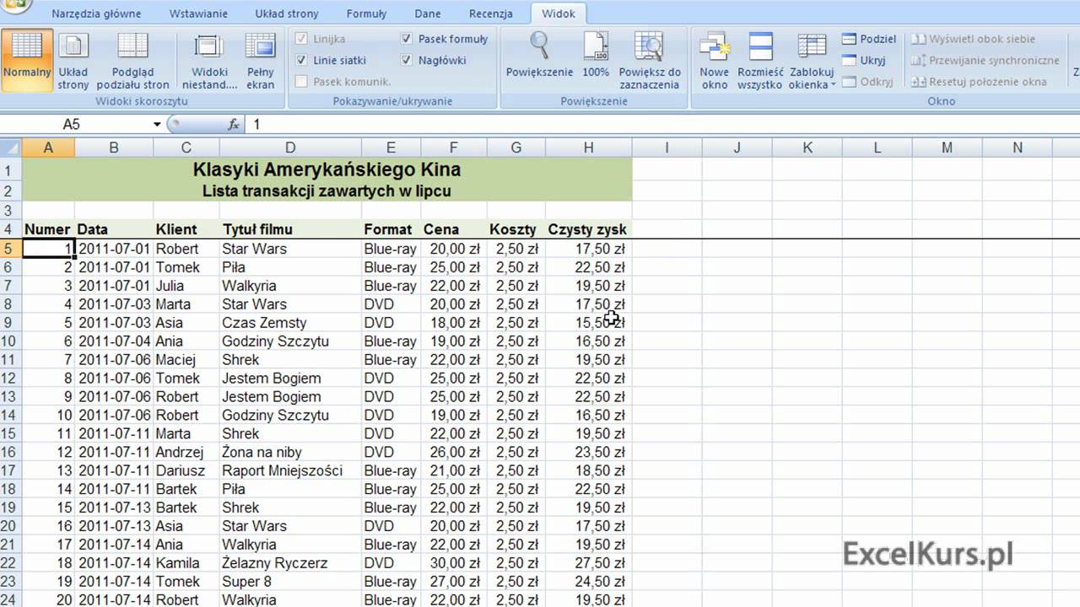Click inside the formula bar input
This screenshot has width=1080, height=607.
click(662, 124)
